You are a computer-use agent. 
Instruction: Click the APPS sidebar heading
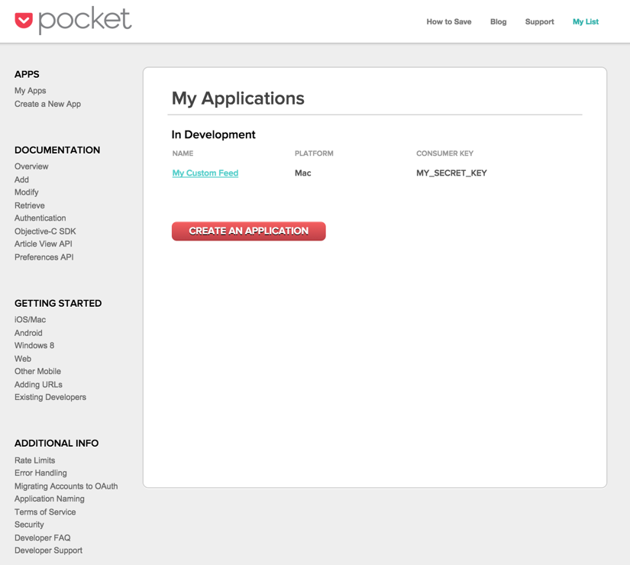pyautogui.click(x=27, y=74)
